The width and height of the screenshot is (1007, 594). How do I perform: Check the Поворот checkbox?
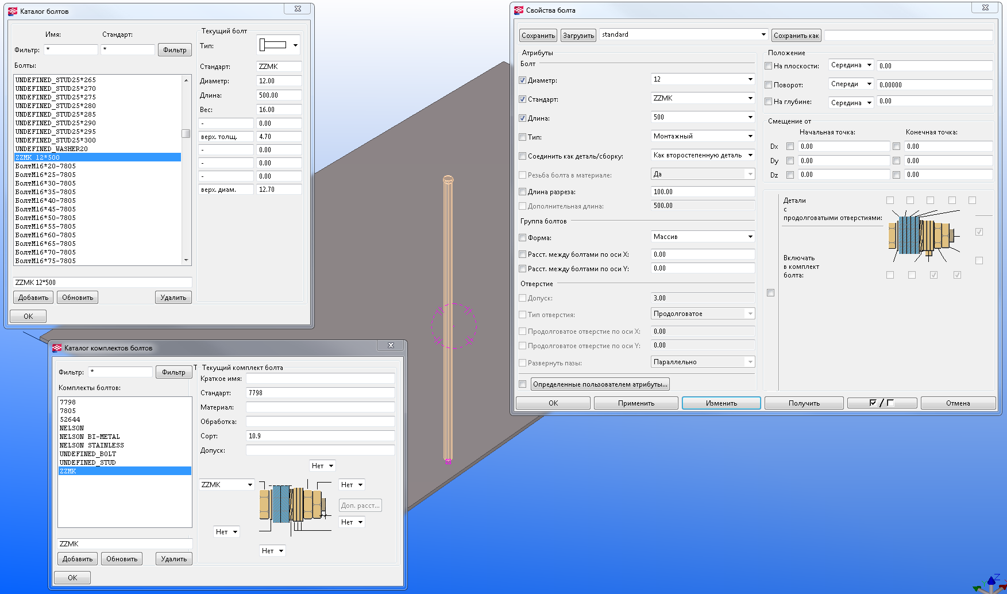click(x=768, y=85)
